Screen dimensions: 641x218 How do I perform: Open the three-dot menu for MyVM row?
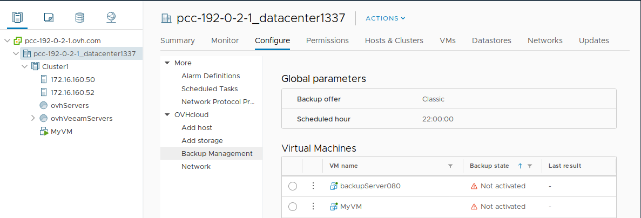[313, 207]
